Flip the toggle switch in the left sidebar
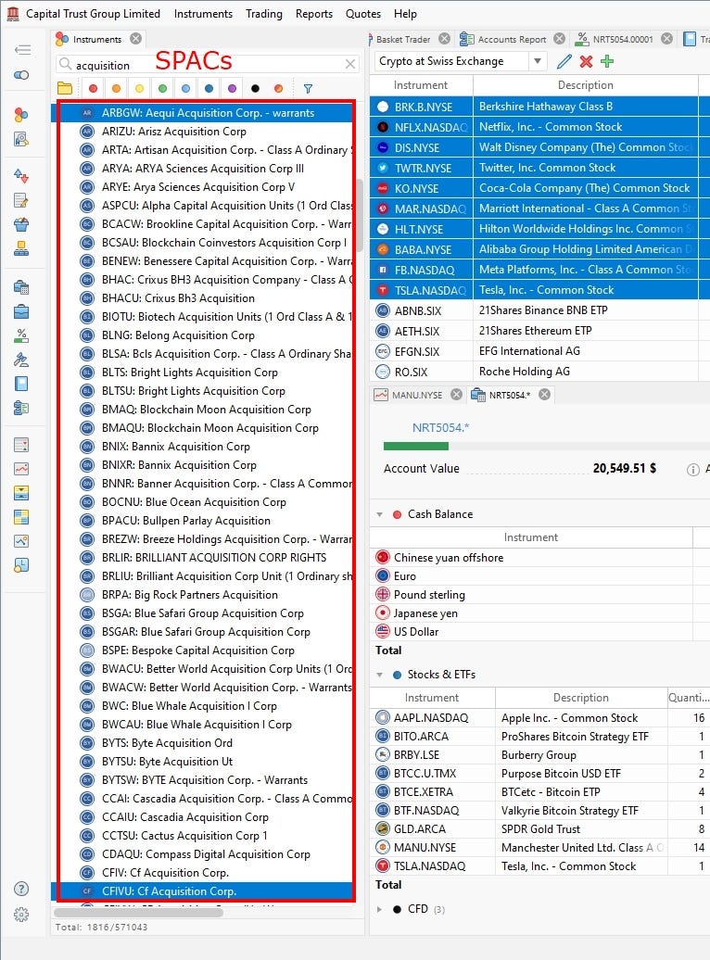The image size is (710, 960). pyautogui.click(x=21, y=75)
